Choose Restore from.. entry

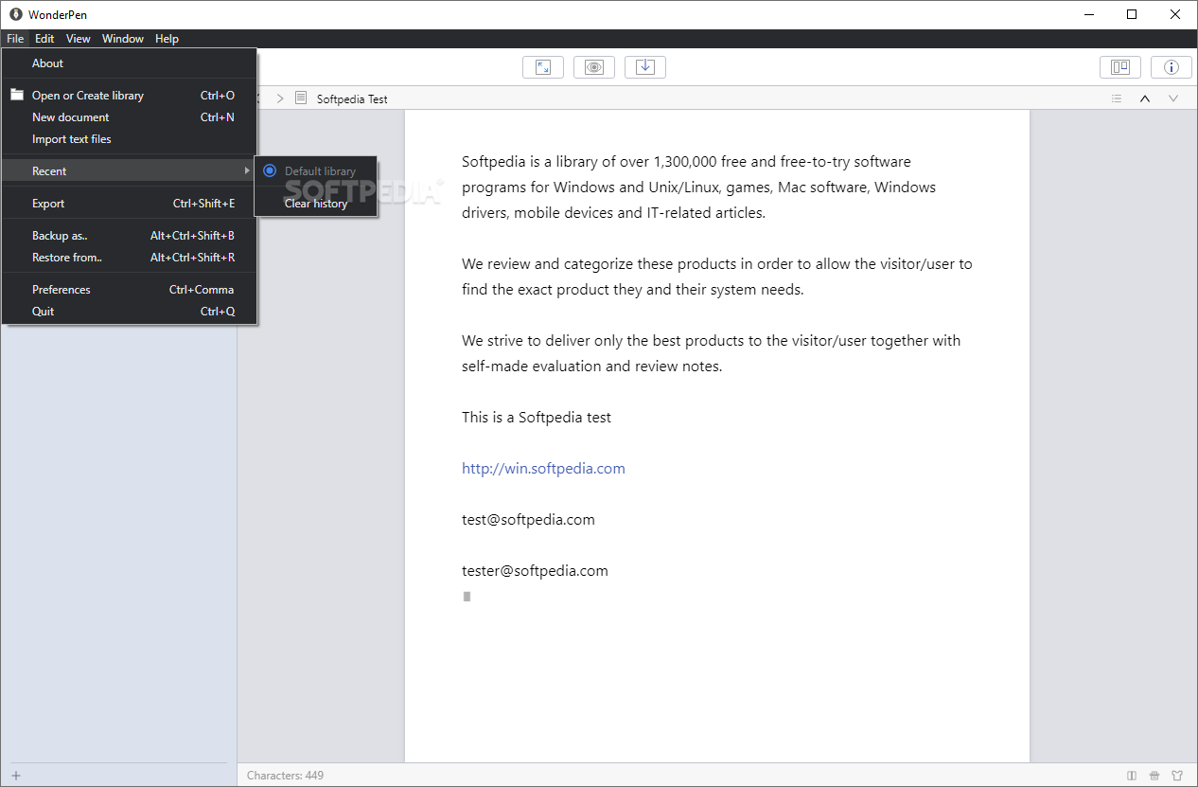[130, 258]
